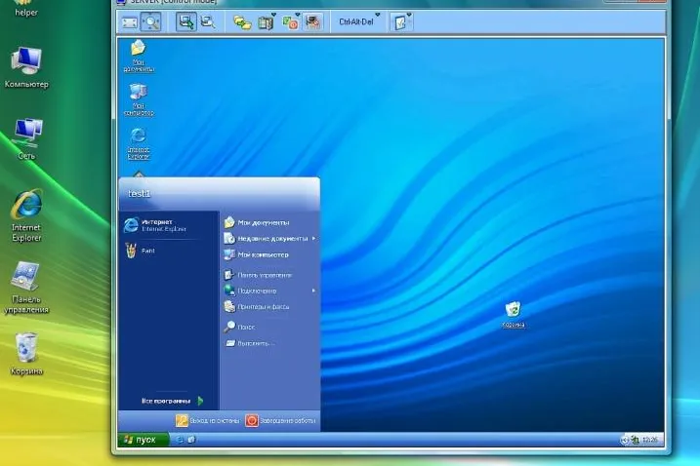Viewport: 700px width, 466px height.
Task: Open connection options checklist icon
Action: pos(400,22)
